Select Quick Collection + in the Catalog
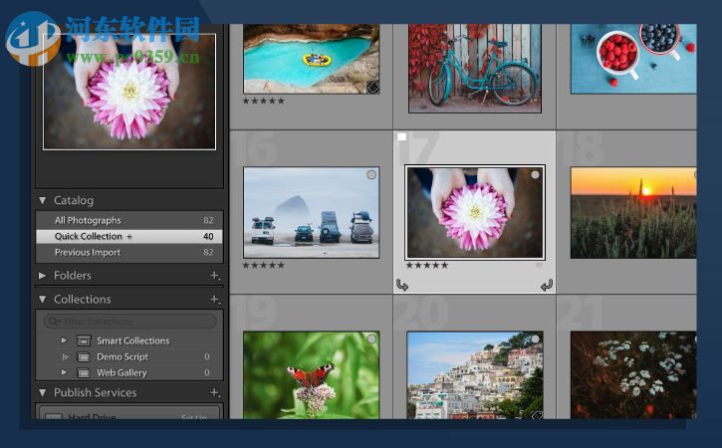 129,236
